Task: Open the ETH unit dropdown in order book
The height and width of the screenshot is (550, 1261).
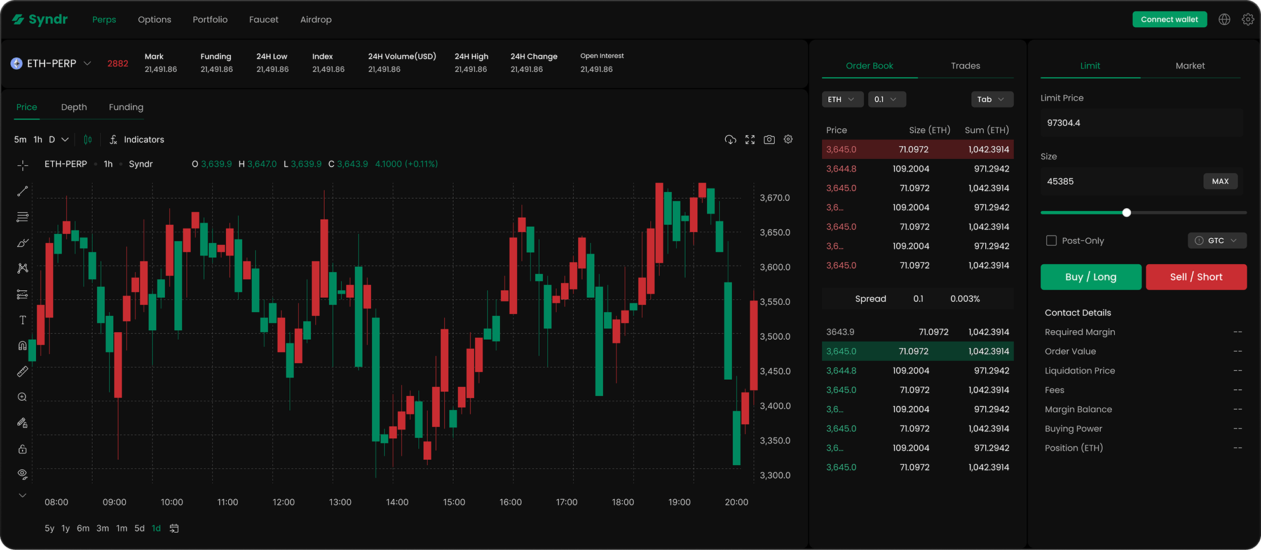Action: click(x=843, y=100)
